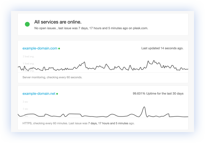Click the "Last updated 14 seconds ago" text
205x143 pixels.
pyautogui.click(x=162, y=48)
